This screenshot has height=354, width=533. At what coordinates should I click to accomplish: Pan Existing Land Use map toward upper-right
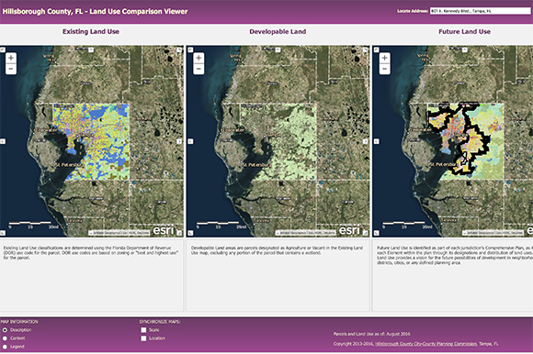click(179, 50)
